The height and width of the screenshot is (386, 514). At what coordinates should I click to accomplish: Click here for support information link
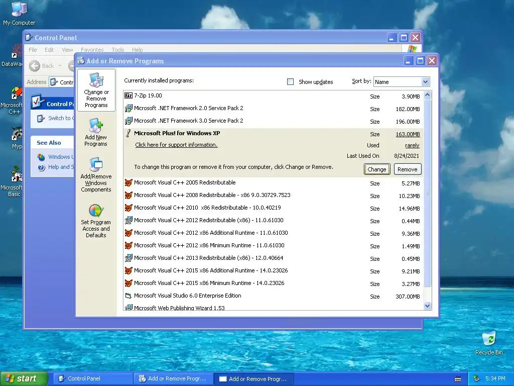click(176, 145)
